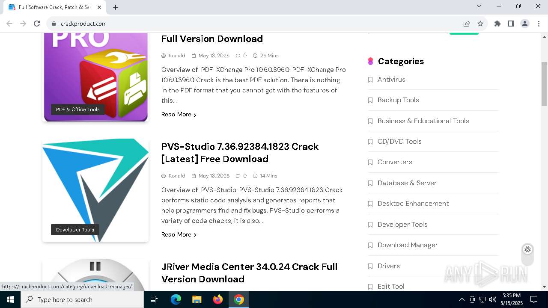
Task: Share this page via the share icon
Action: (467, 24)
